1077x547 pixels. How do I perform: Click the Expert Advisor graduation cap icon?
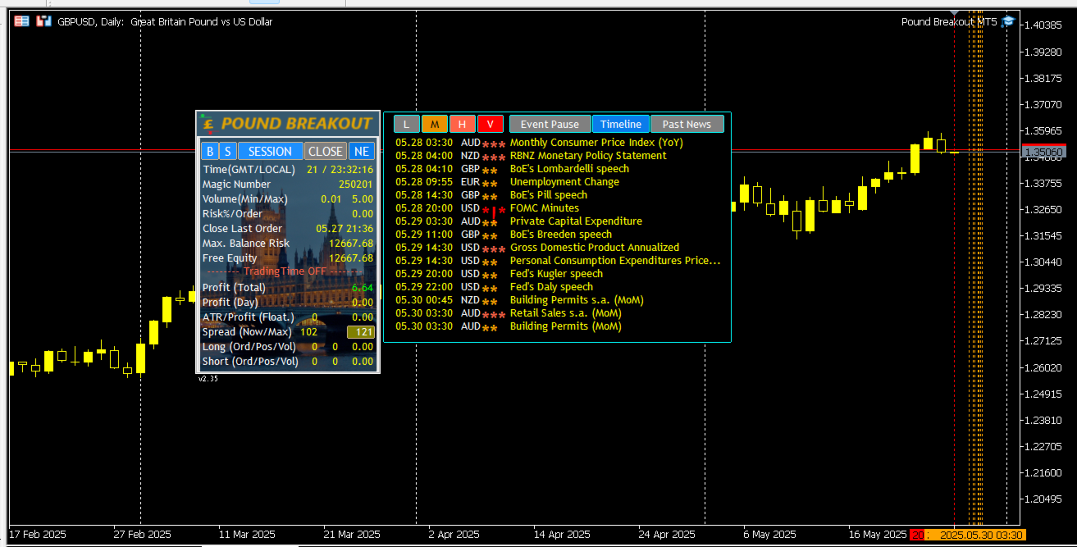[1008, 22]
